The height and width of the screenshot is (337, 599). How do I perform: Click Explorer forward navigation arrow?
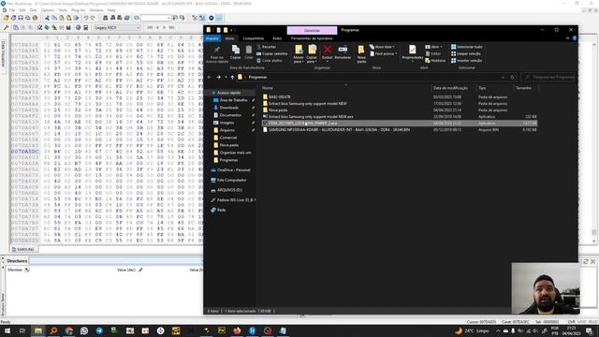coord(218,77)
